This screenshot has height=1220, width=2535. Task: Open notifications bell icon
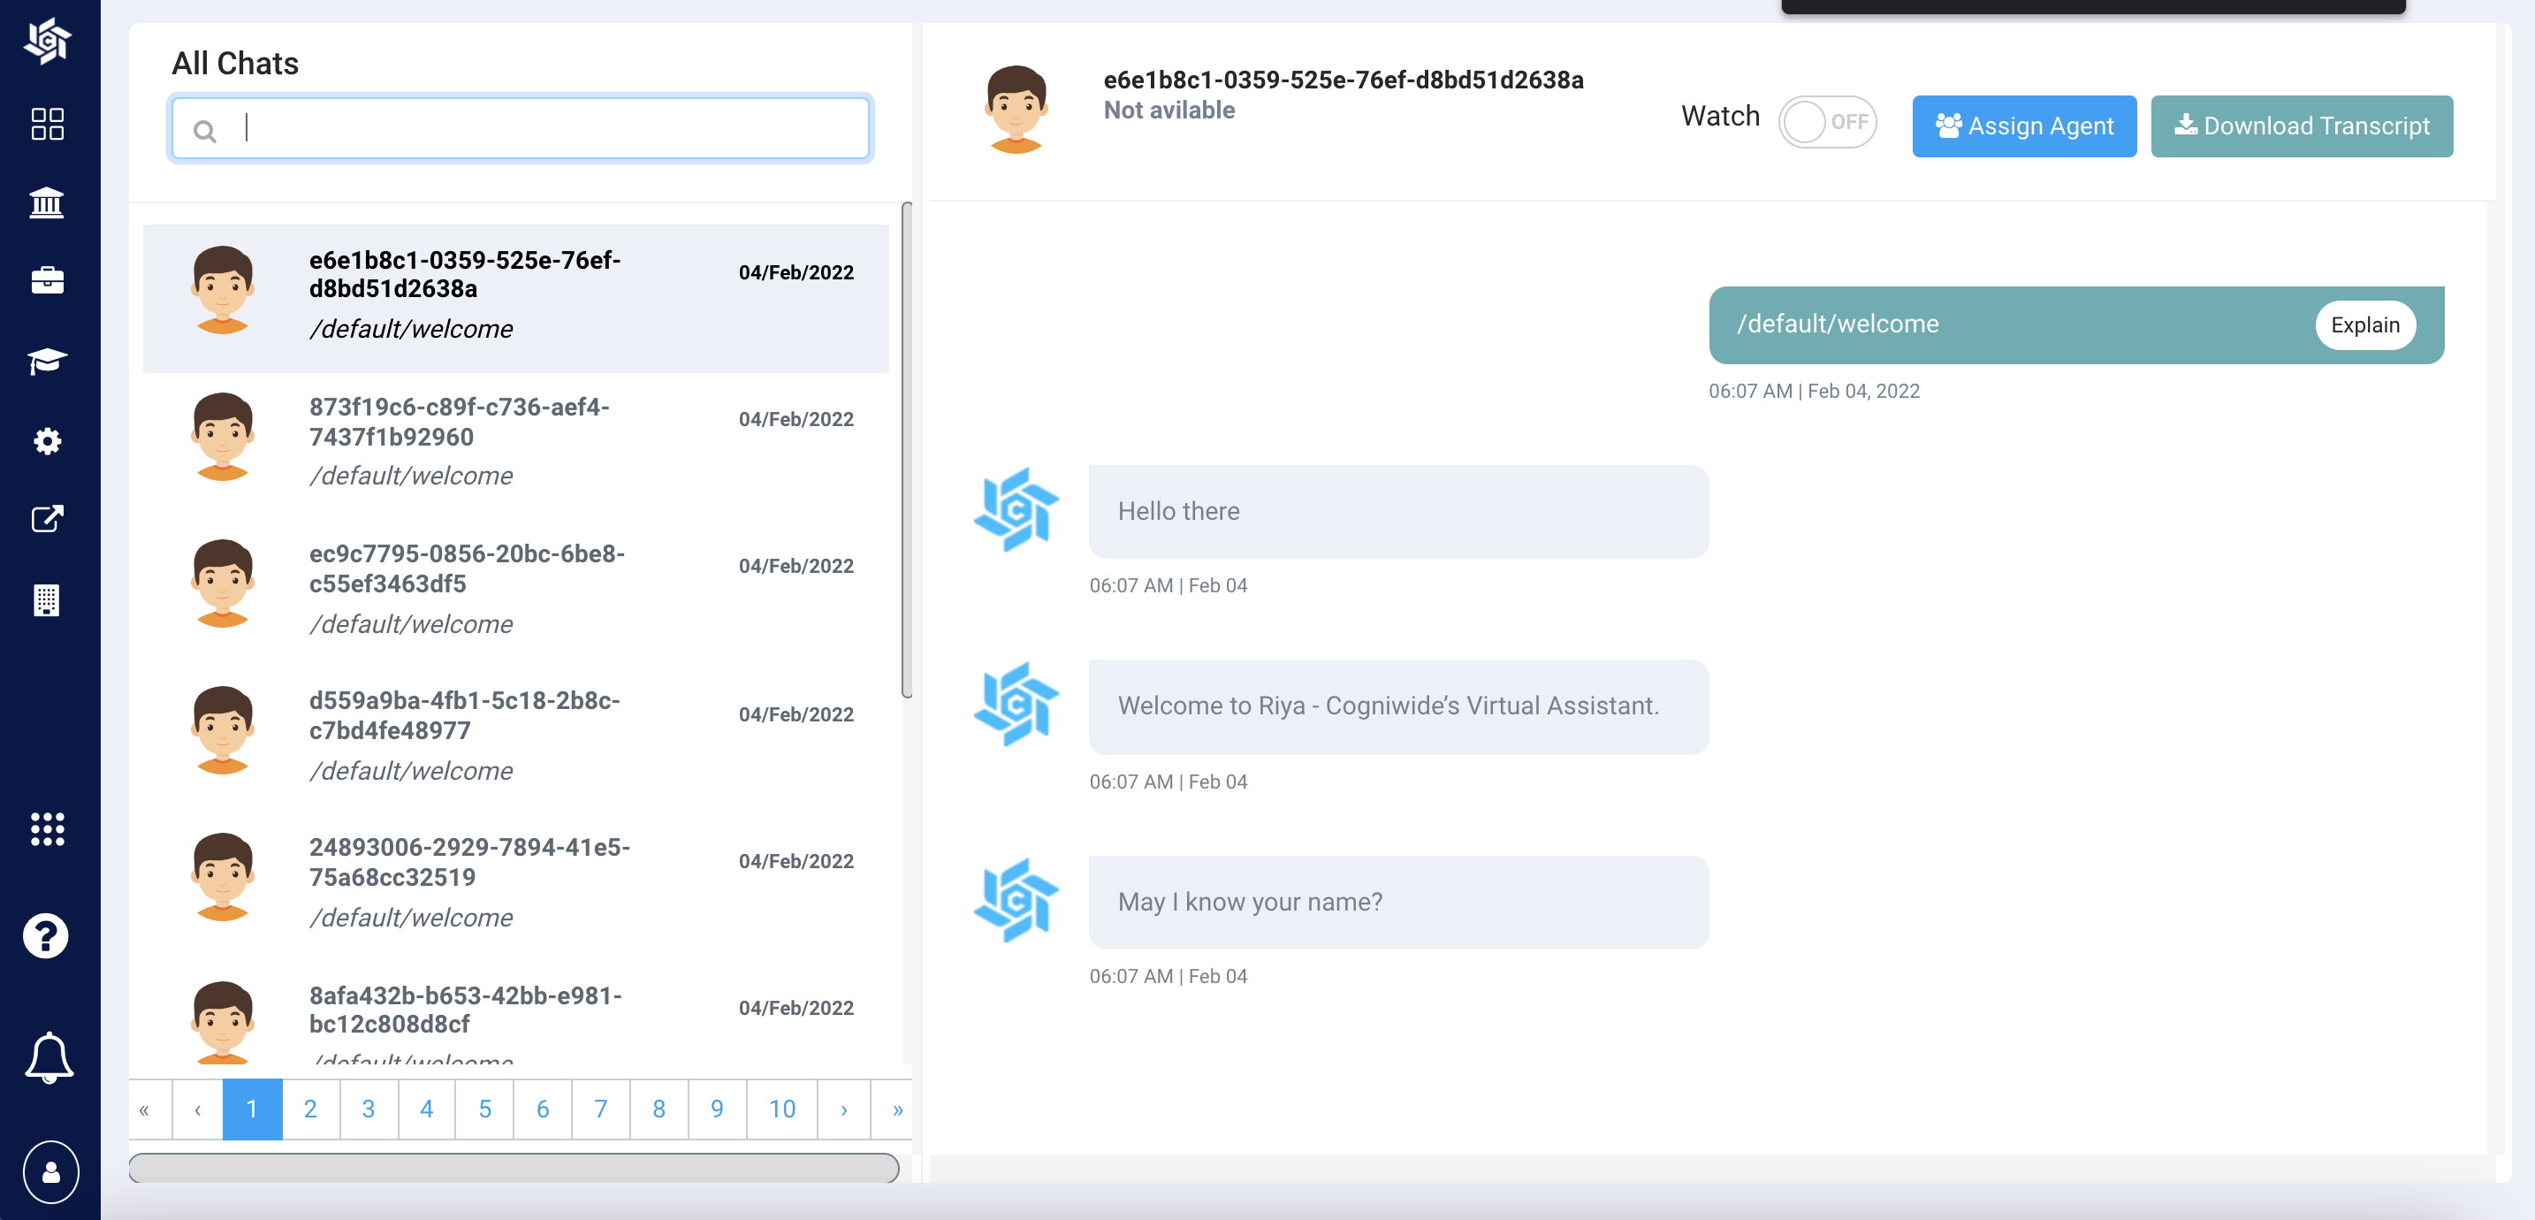(x=49, y=1057)
